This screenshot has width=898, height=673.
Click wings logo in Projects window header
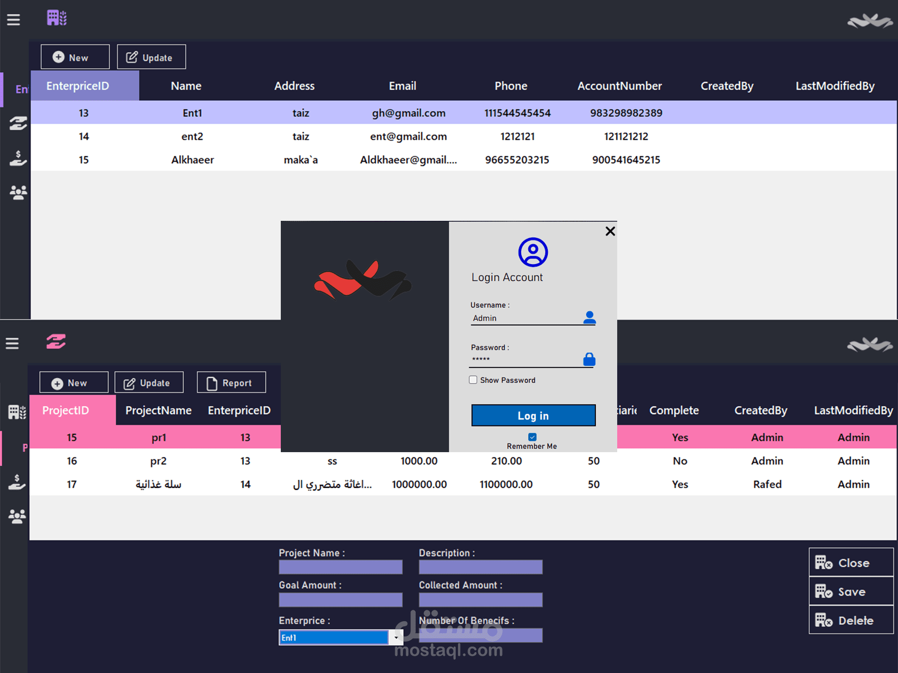click(869, 345)
